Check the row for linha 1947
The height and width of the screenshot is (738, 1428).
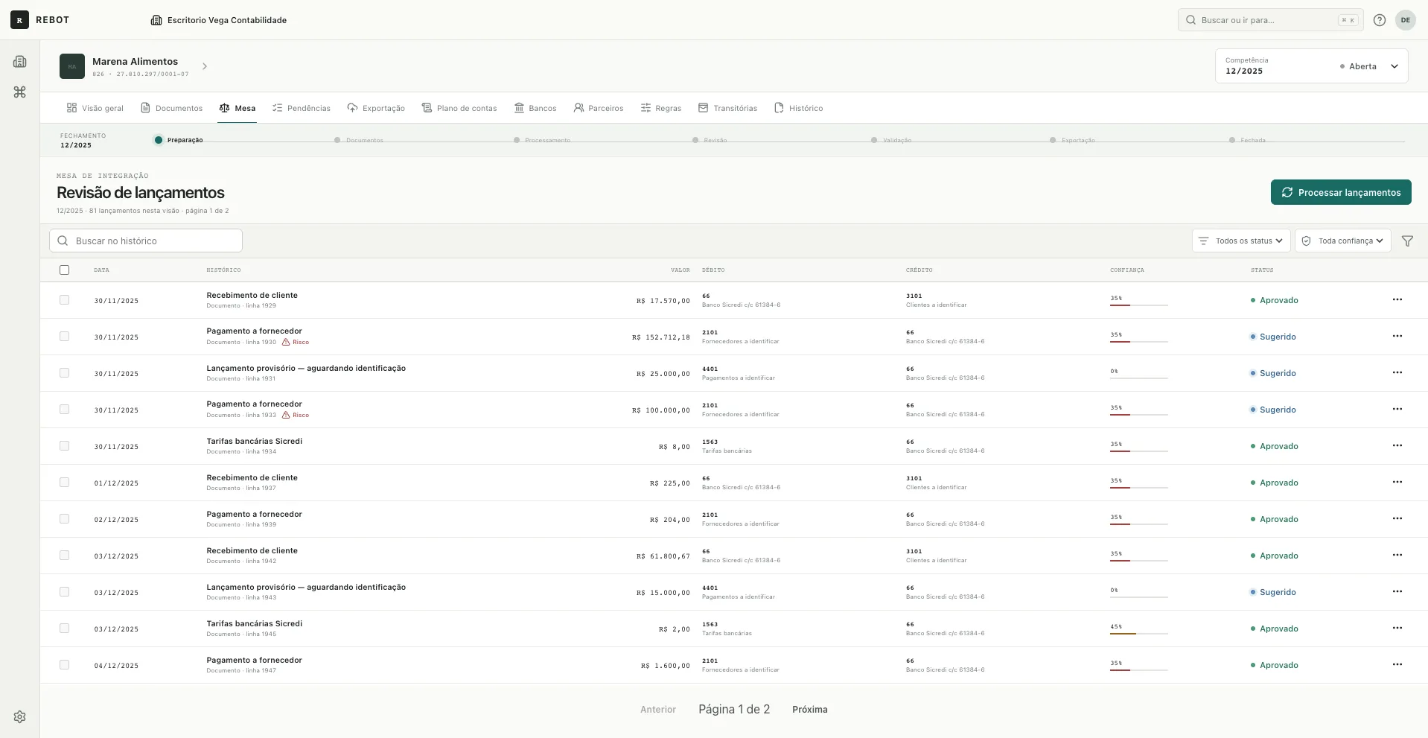click(65, 664)
